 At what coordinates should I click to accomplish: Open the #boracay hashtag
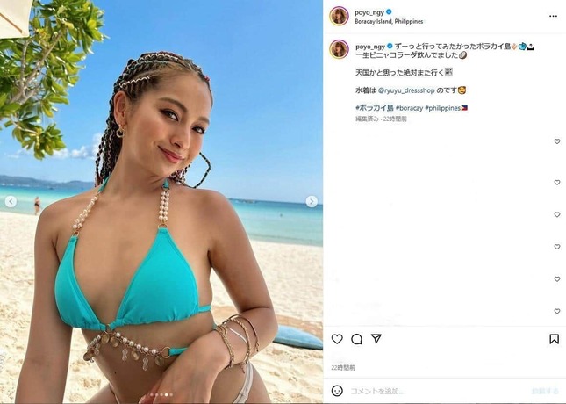click(x=409, y=108)
